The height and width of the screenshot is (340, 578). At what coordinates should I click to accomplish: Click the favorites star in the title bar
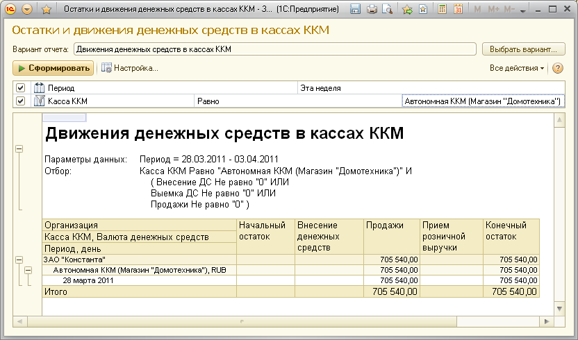coord(47,9)
